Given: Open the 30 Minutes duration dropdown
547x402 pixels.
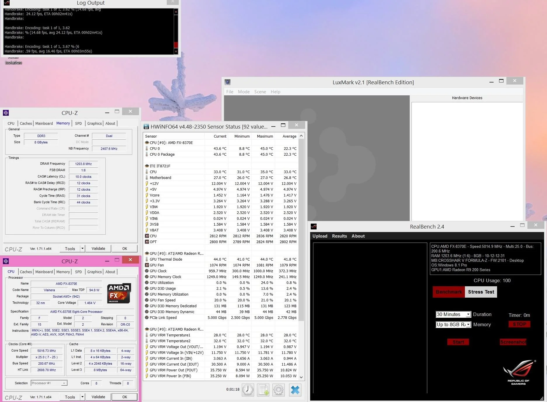Looking at the screenshot, I should [x=453, y=314].
